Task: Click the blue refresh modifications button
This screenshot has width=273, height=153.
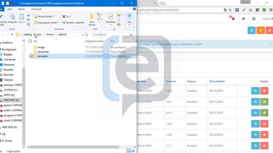Action: click(x=252, y=30)
